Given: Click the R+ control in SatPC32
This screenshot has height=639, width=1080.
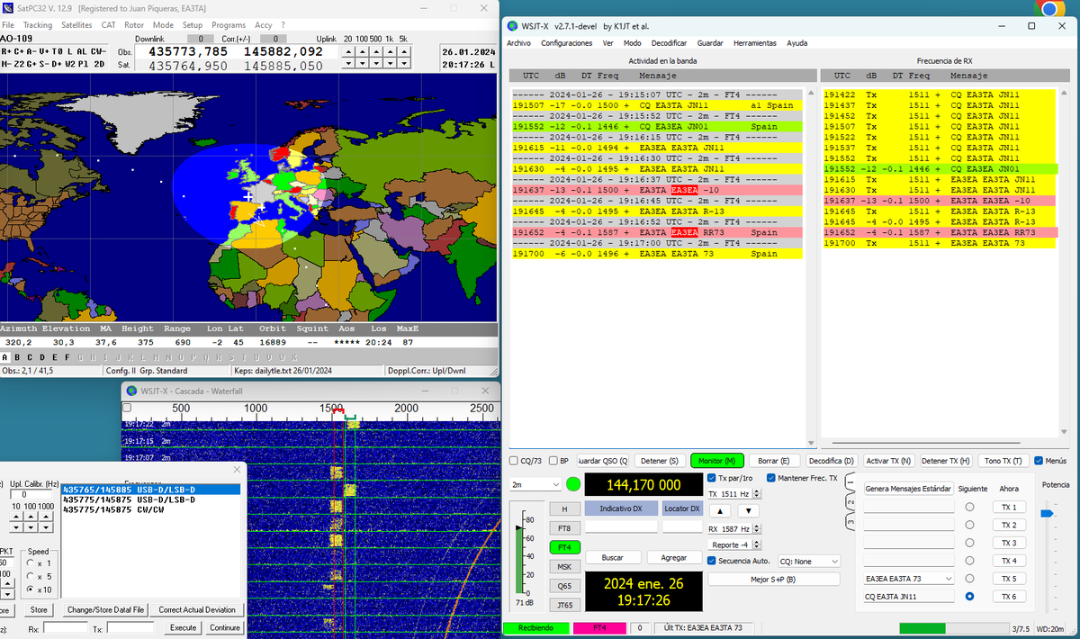Looking at the screenshot, I should tap(6, 51).
